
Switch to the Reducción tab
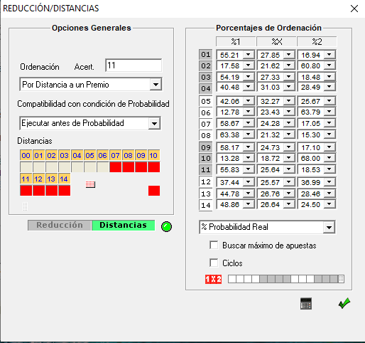click(60, 225)
